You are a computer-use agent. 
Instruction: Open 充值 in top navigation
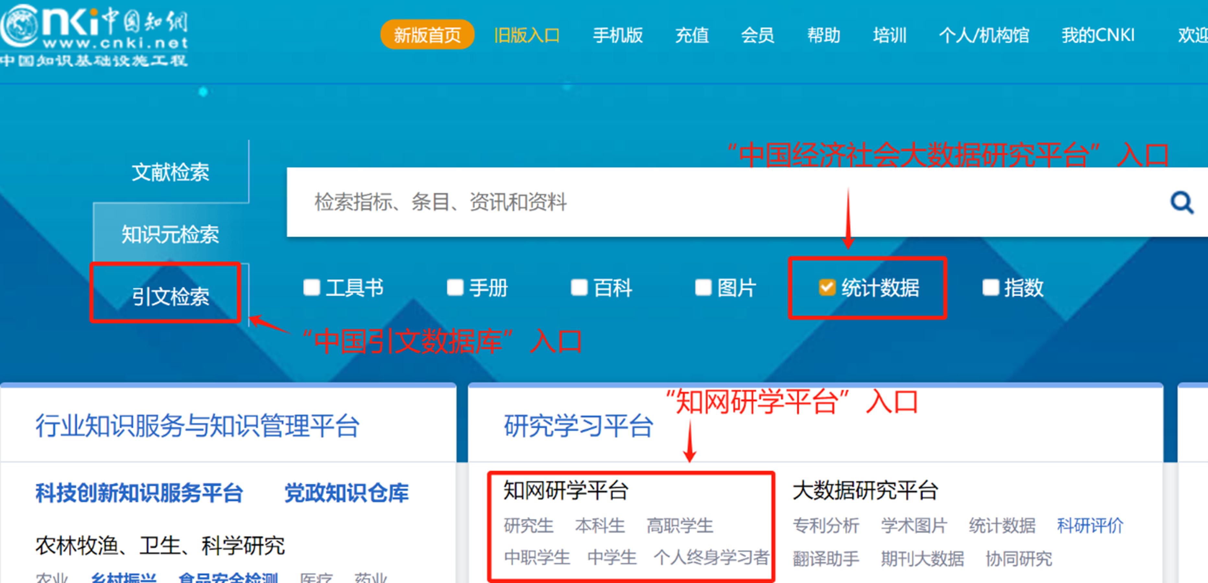click(692, 35)
